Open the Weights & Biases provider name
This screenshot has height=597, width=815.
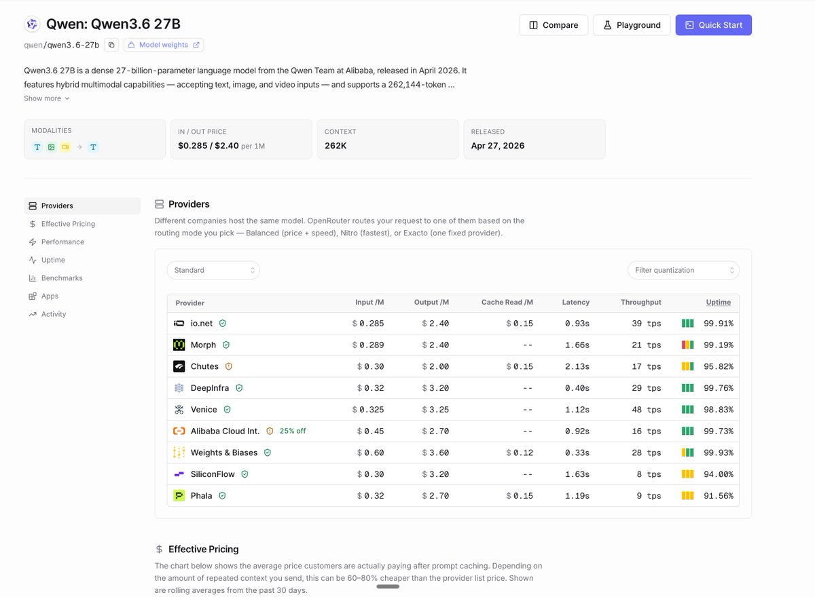[x=224, y=452]
